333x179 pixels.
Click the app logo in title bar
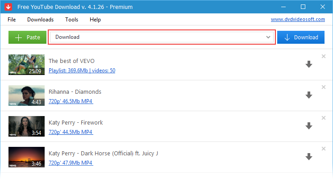click(8, 7)
